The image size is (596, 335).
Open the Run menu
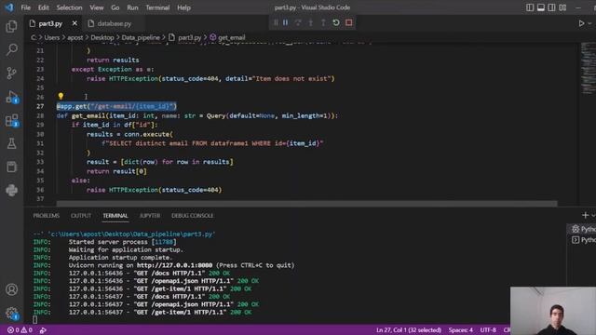tap(132, 7)
